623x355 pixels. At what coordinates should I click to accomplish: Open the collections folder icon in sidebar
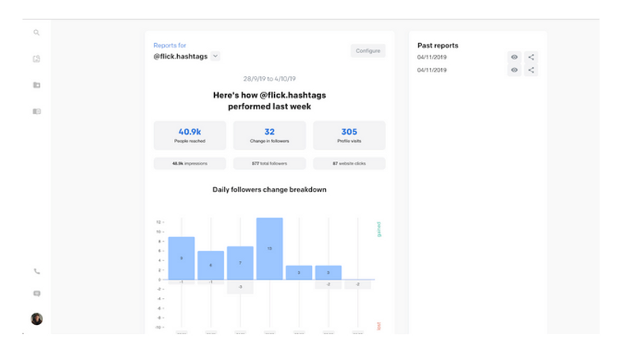[36, 85]
